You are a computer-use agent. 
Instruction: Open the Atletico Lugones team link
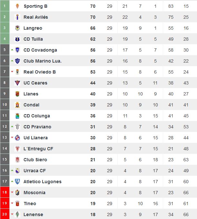[43, 182]
